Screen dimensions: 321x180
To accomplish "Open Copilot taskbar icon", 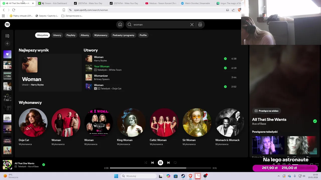I will [168, 176].
